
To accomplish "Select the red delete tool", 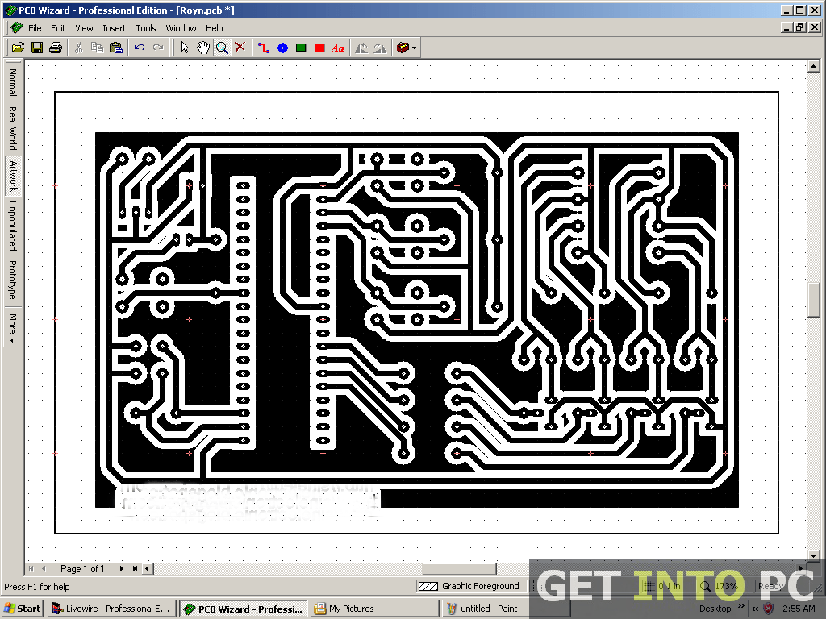I will point(240,48).
